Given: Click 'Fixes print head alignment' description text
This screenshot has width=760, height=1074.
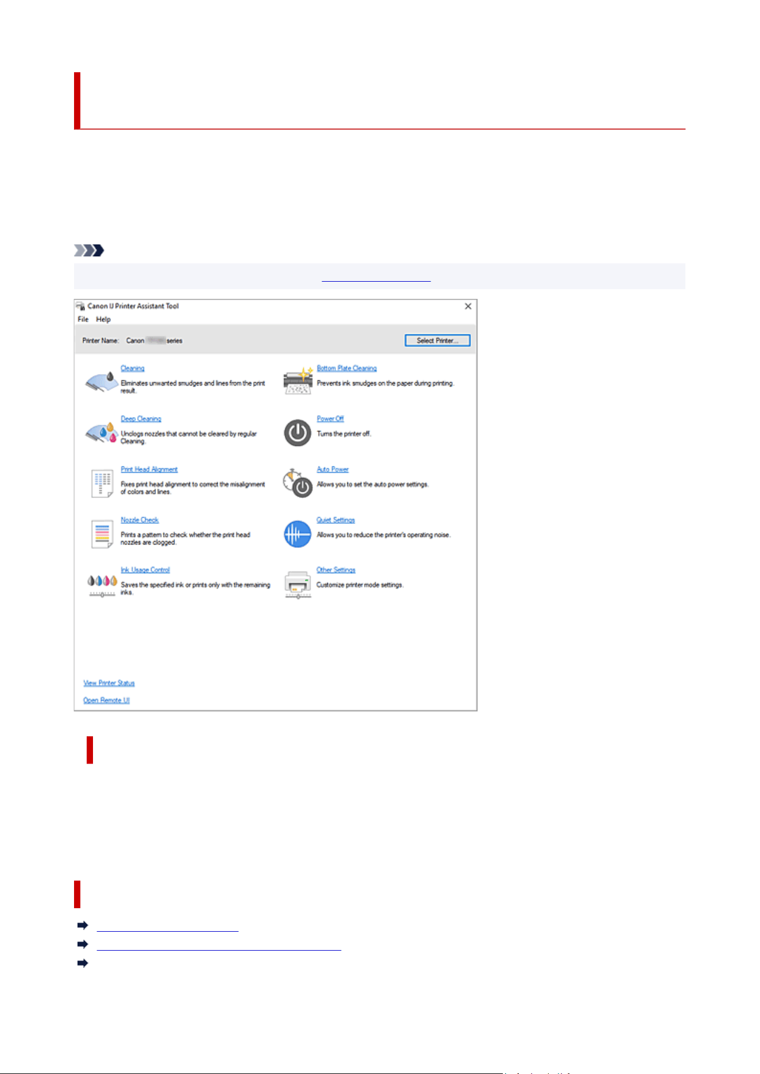Looking at the screenshot, I should pos(193,488).
